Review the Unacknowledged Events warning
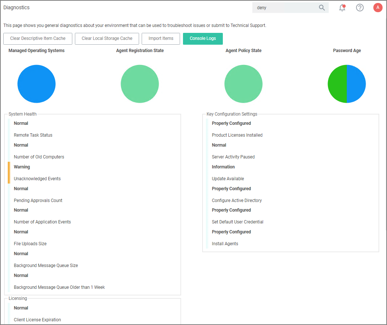This screenshot has height=325, width=387. (x=37, y=178)
